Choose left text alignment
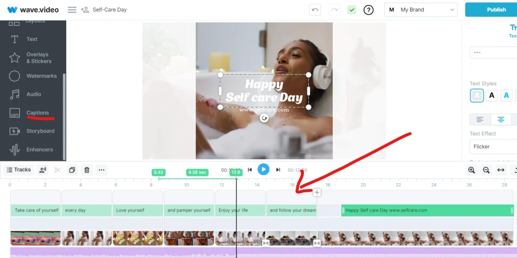Image resolution: width=517 pixels, height=258 pixels. [x=480, y=120]
